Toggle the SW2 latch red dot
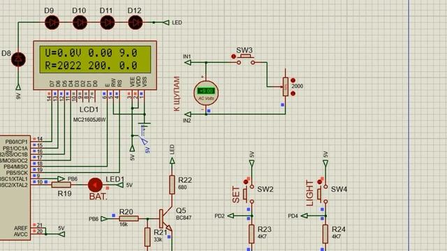 [246, 182]
